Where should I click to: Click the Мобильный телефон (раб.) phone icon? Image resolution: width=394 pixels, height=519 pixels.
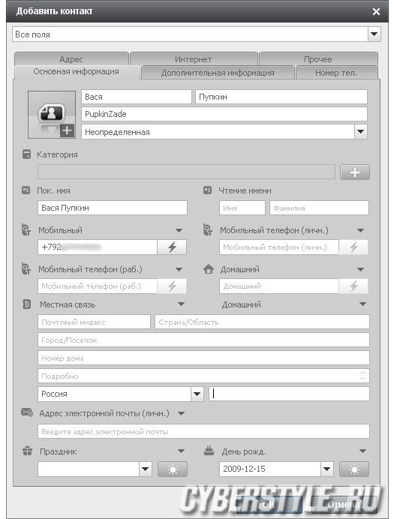[x=26, y=268]
